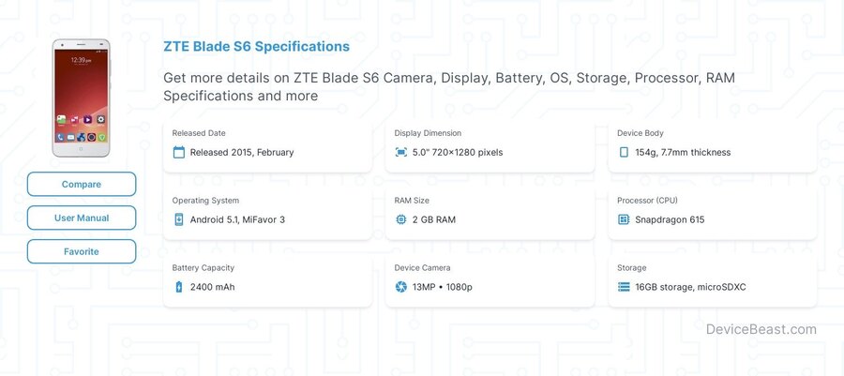Open the User Manual
This screenshot has width=844, height=376.
(82, 218)
